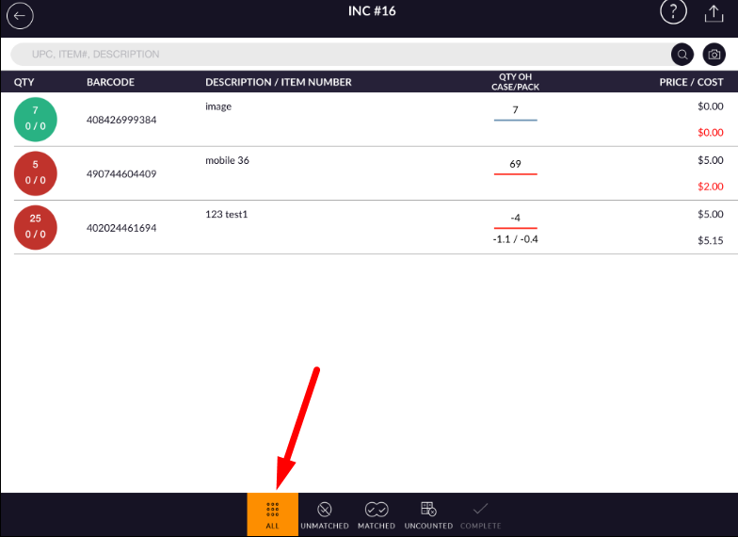Select the red quantity circle showing 25
This screenshot has height=537, width=738.
(36, 227)
